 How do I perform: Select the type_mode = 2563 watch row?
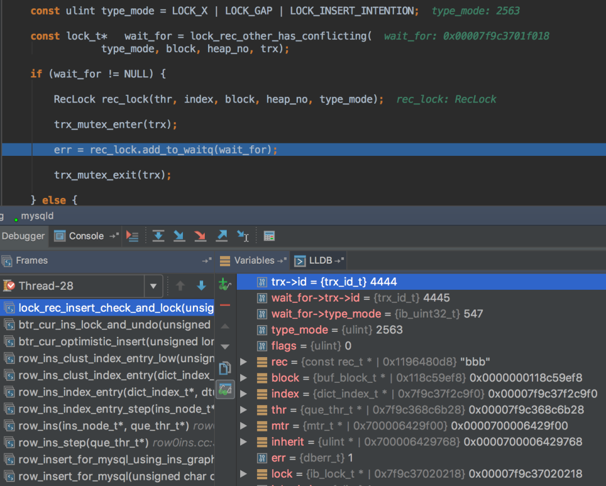tap(421, 330)
